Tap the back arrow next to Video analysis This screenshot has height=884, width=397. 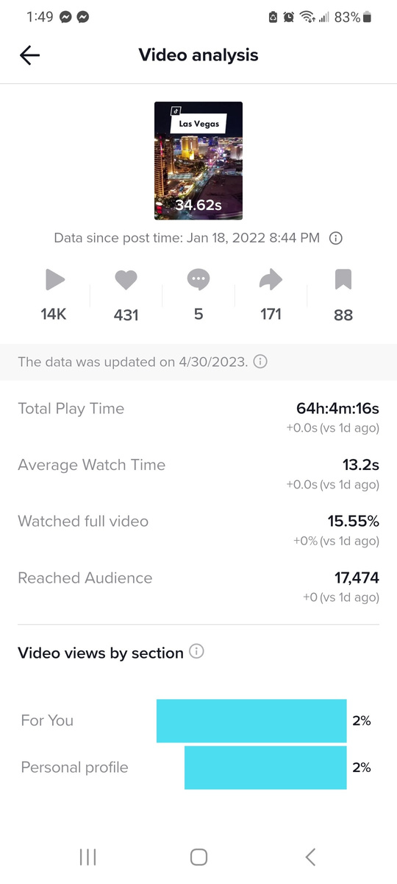coord(29,55)
